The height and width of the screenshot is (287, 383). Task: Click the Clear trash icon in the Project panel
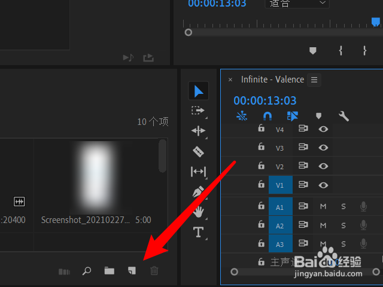pos(154,271)
